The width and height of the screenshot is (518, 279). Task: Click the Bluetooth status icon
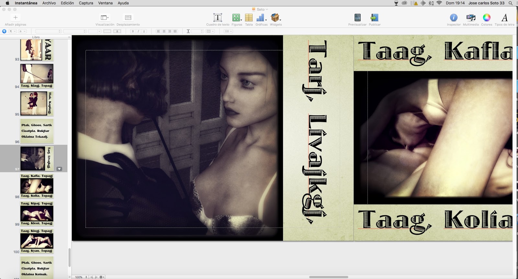pyautogui.click(x=431, y=3)
